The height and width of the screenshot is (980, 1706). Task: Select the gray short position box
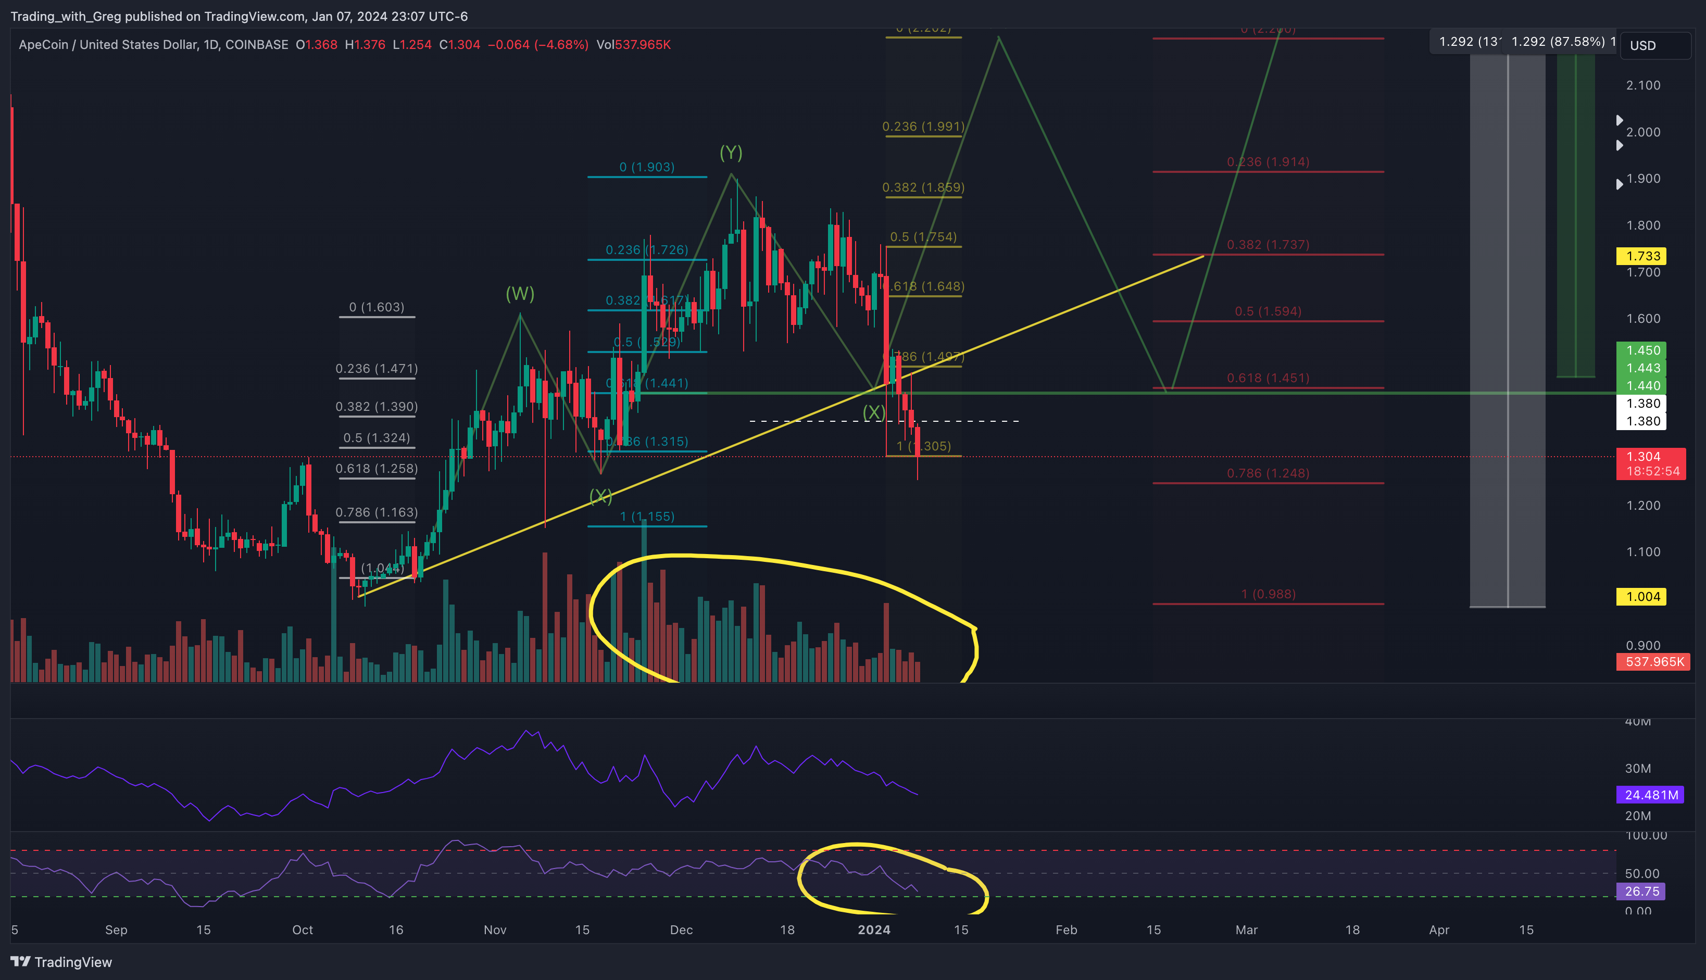pos(1508,331)
